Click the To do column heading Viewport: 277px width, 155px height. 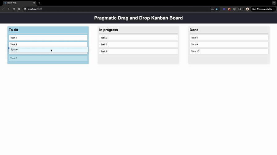[13, 30]
